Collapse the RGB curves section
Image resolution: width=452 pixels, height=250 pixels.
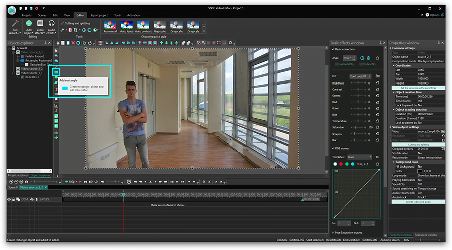click(x=333, y=148)
